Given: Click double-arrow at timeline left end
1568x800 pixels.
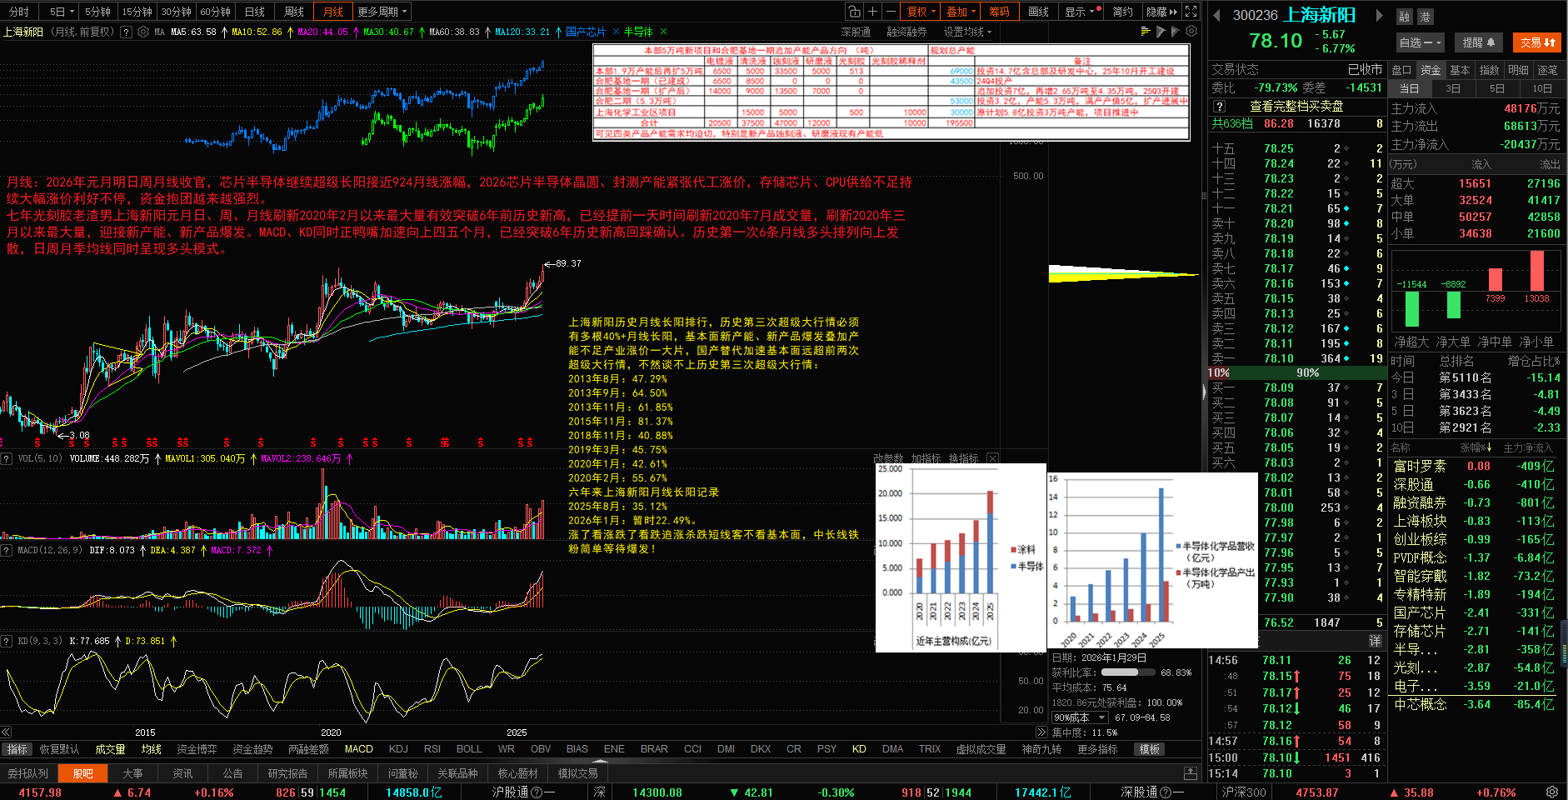Looking at the screenshot, I should [6, 732].
